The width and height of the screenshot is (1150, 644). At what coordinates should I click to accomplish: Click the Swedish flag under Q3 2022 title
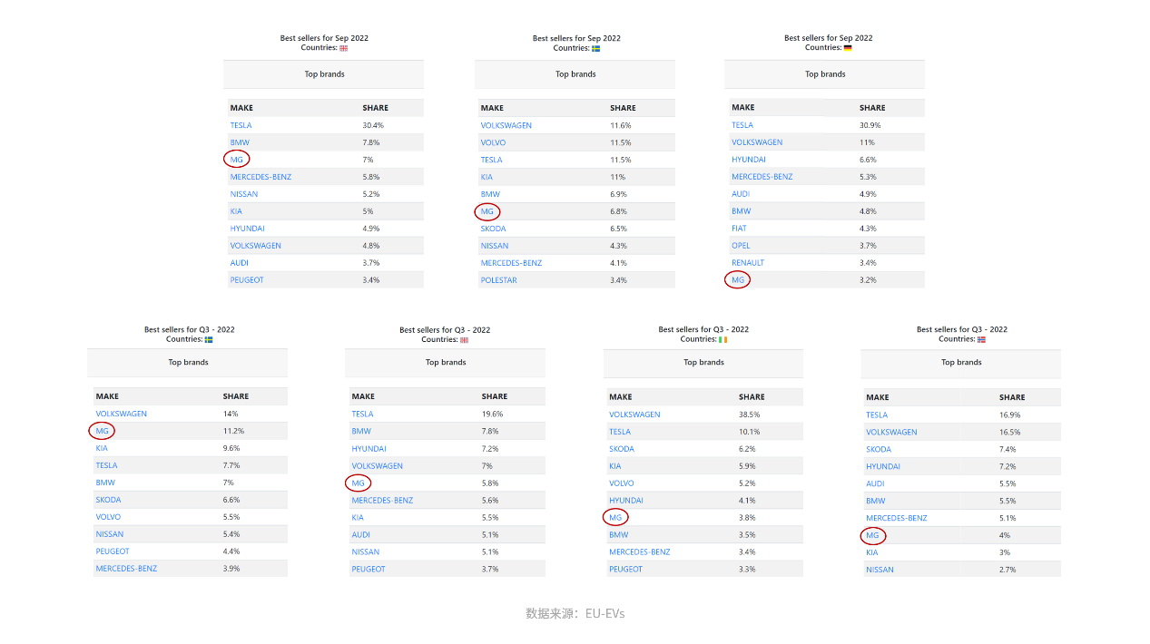[x=209, y=340]
